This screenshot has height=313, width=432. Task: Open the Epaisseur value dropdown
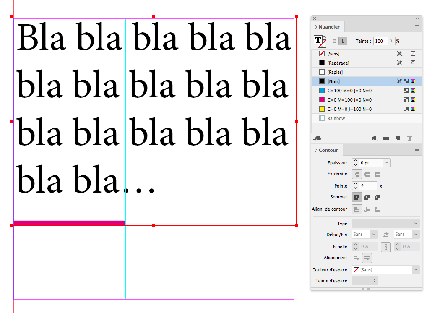click(x=387, y=162)
